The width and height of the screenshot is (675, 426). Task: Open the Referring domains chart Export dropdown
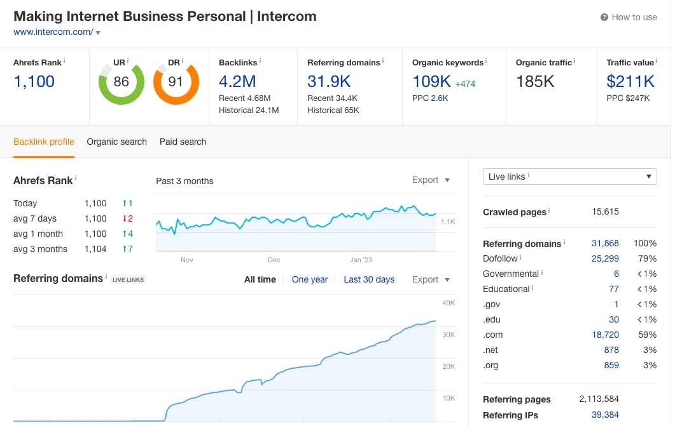click(431, 279)
